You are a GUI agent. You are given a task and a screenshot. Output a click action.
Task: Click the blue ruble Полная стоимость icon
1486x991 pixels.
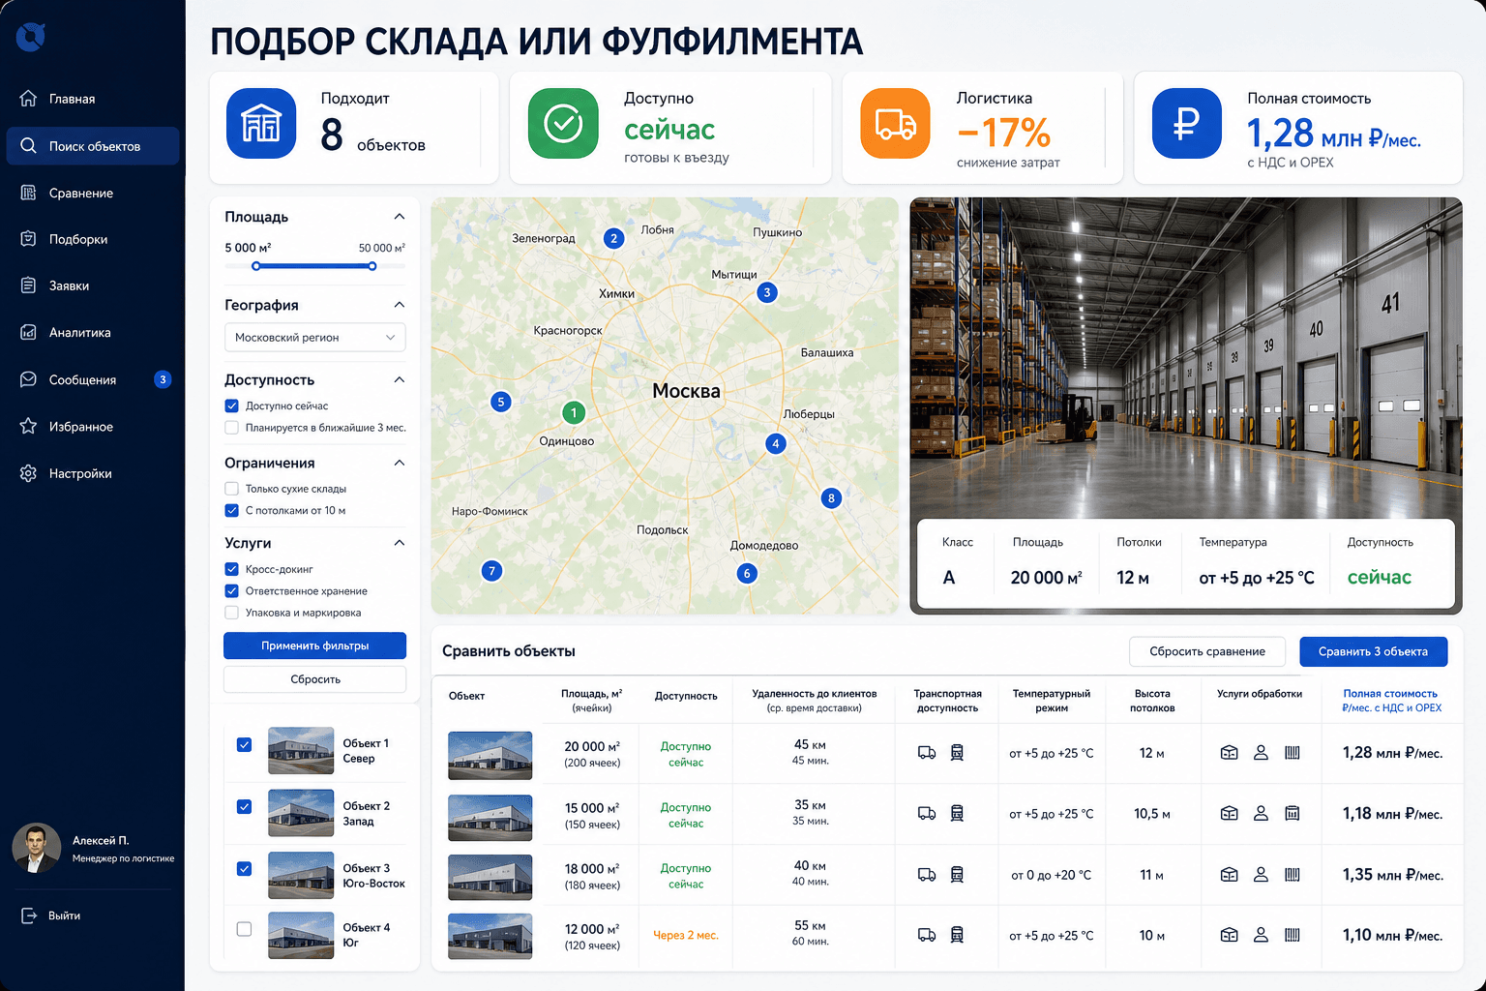point(1187,123)
